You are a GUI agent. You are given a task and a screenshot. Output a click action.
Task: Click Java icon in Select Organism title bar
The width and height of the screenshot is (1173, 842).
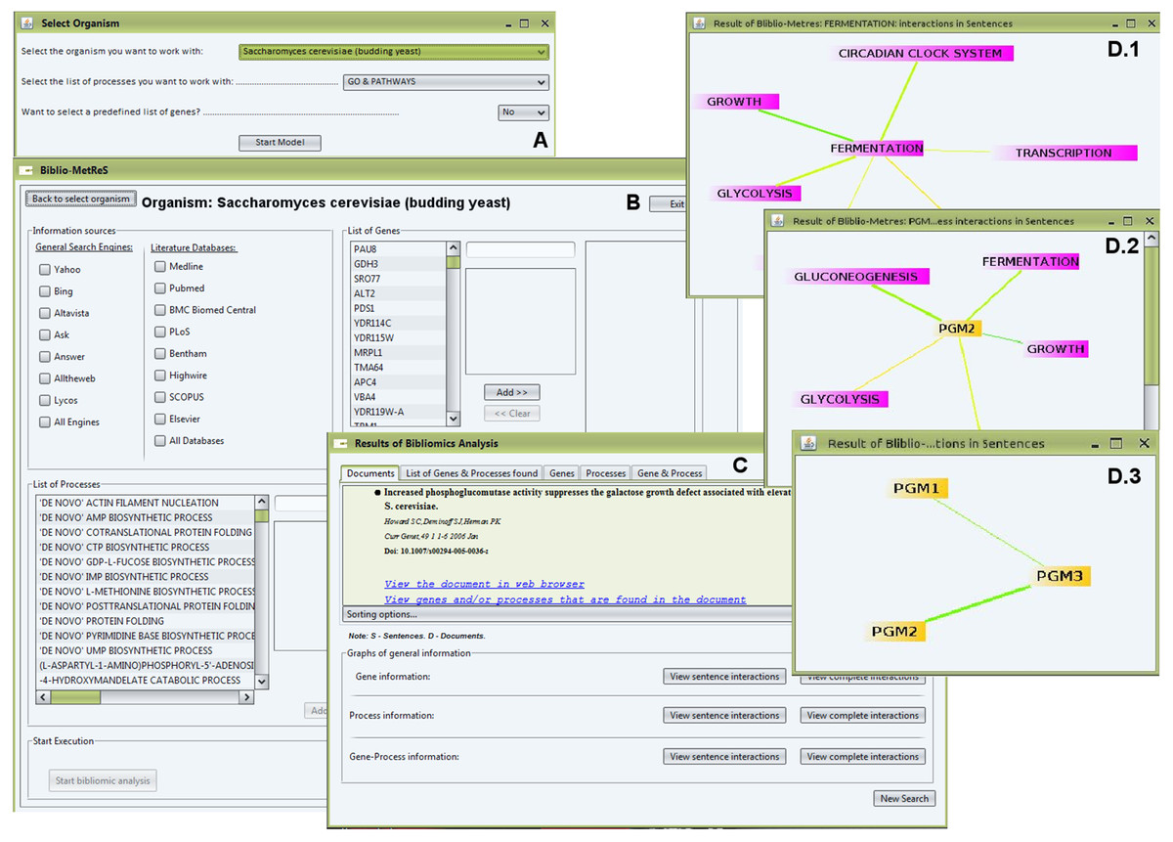tap(26, 22)
